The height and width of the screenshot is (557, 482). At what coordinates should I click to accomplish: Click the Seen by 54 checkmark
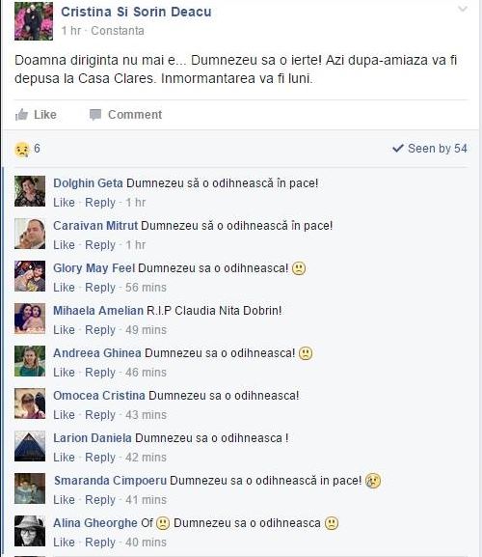398,148
